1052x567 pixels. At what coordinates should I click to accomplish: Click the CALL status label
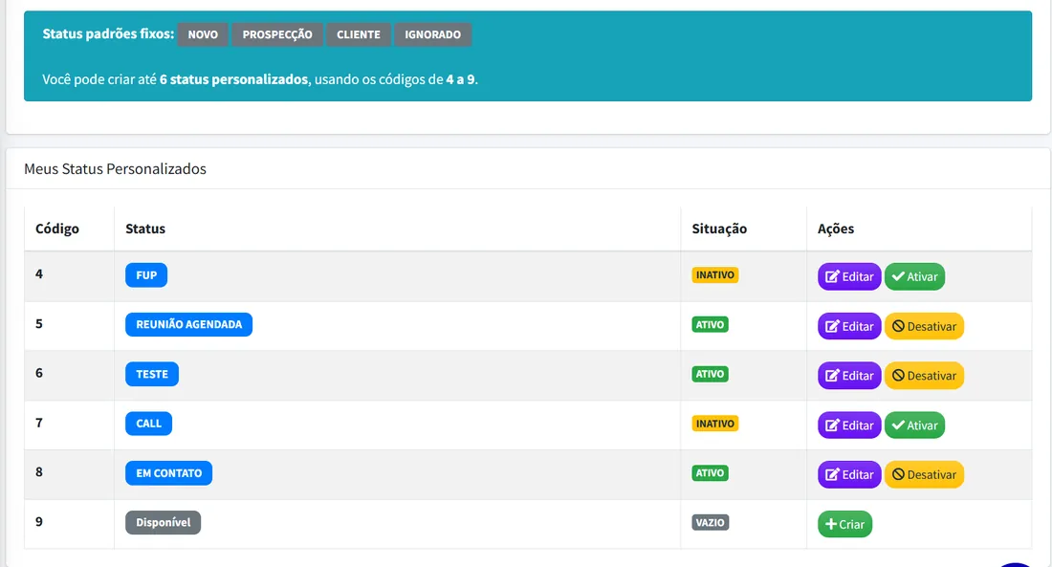pos(148,424)
